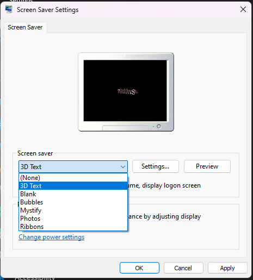This screenshot has width=253, height=280.
Task: Click the monitor preview thumbnail
Action: pyautogui.click(x=126, y=92)
